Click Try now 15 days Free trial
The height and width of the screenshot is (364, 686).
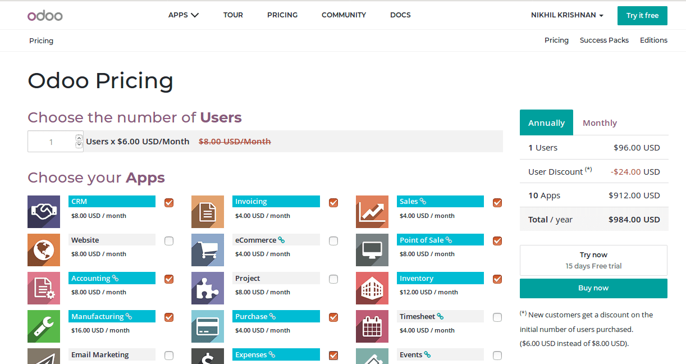coord(593,260)
